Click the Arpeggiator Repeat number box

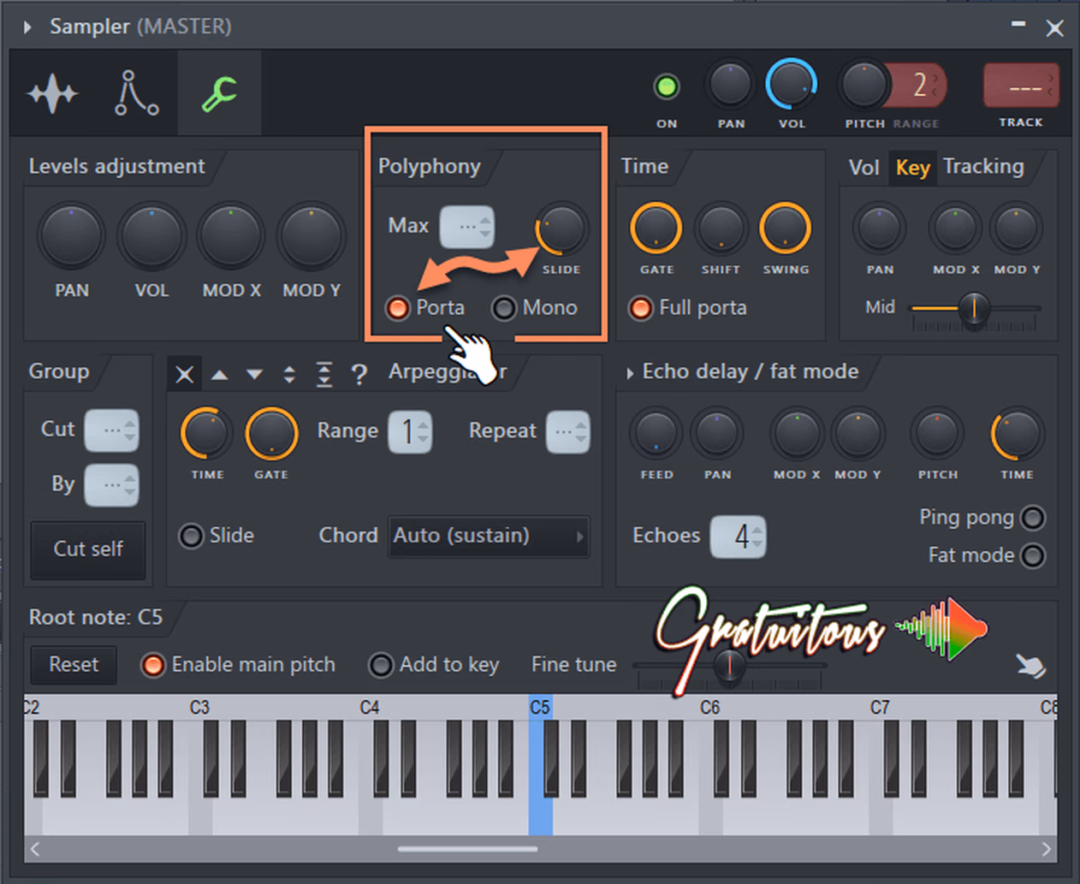(x=568, y=432)
